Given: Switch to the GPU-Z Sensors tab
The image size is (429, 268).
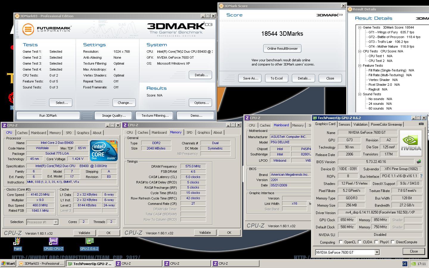Looking at the screenshot, I should [344, 124].
